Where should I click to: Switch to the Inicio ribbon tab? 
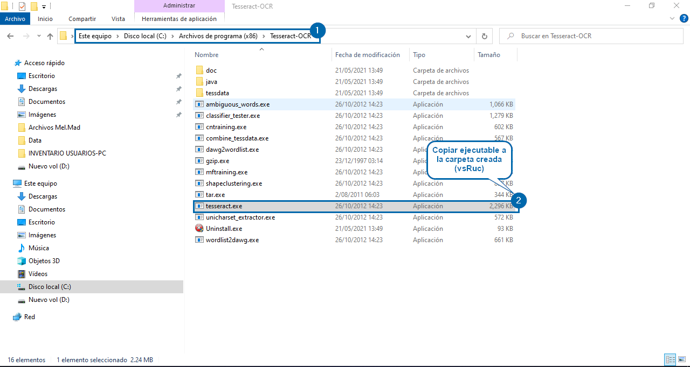45,19
